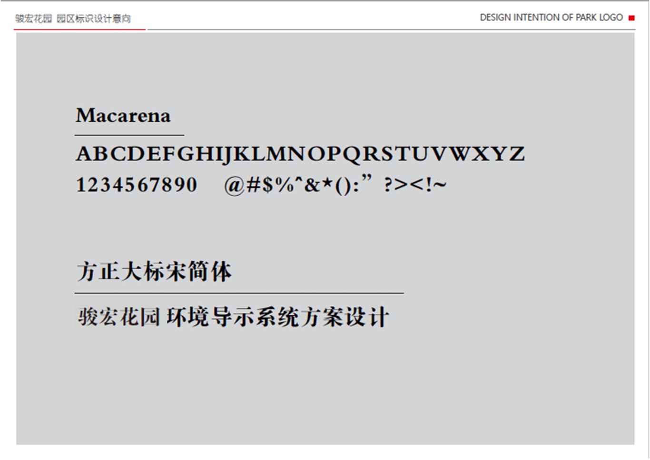Select the Macarena font name
Viewport: 650px width, 460px height.
point(123,116)
